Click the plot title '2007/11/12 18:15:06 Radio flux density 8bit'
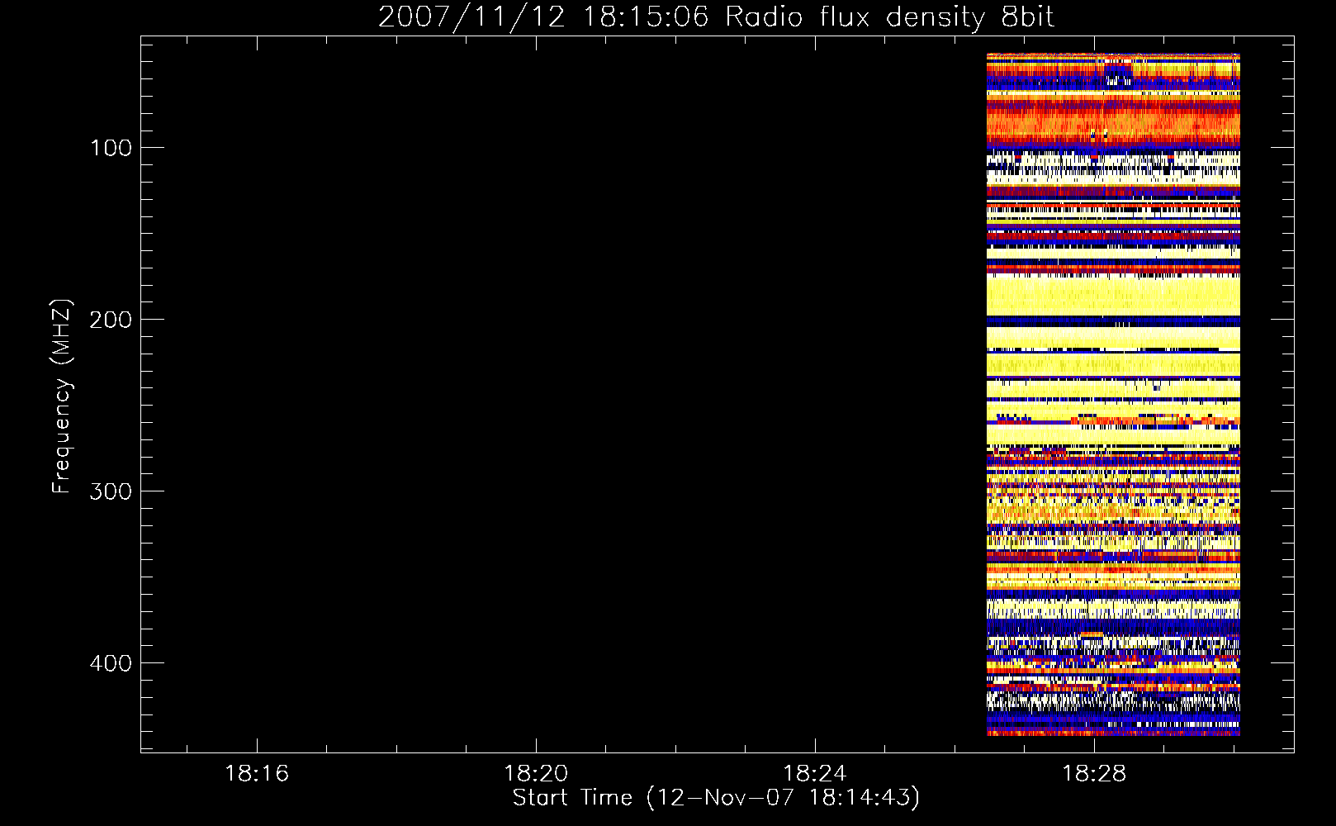1336x826 pixels. (x=717, y=17)
